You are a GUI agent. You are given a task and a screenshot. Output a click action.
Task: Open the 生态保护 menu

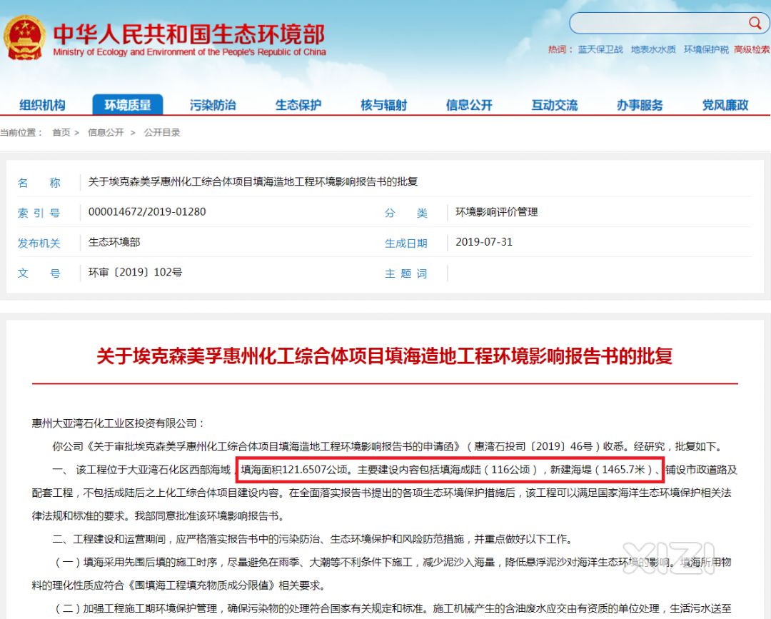click(298, 105)
